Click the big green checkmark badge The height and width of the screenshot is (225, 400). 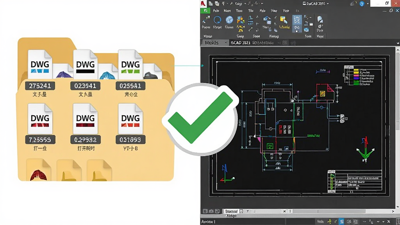coord(201,119)
